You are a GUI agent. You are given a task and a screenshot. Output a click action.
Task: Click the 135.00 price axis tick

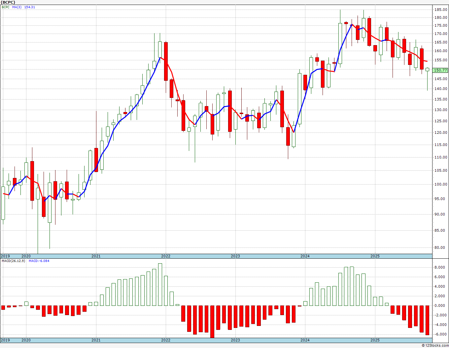[441, 99]
